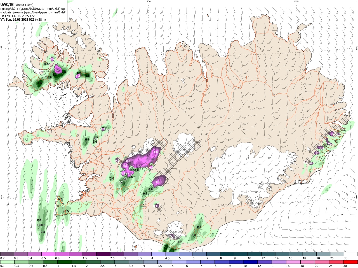Select the 0.8 swatch in green rain legend
Image resolution: width=358 pixels, height=268 pixels.
[51, 262]
